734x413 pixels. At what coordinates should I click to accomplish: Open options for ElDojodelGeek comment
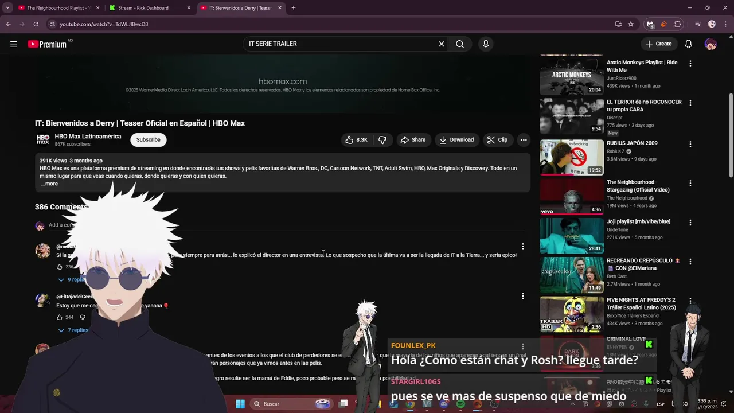(x=522, y=296)
